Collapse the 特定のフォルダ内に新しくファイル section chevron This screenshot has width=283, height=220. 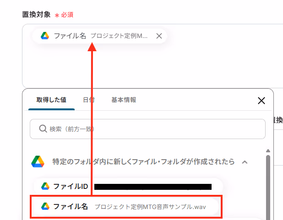(x=245, y=162)
